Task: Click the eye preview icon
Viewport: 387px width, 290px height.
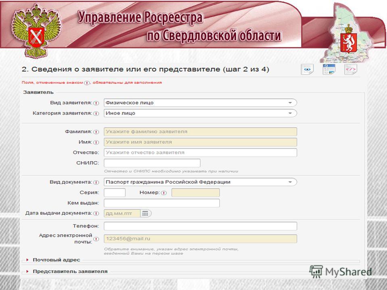Action: 307,69
